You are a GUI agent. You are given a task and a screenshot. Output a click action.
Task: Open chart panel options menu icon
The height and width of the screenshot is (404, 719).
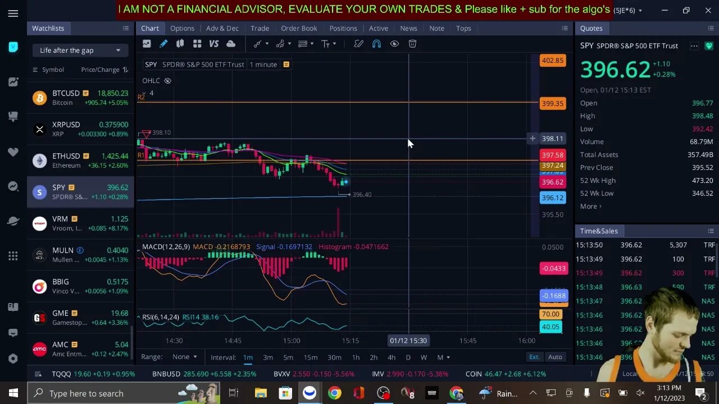click(x=565, y=28)
